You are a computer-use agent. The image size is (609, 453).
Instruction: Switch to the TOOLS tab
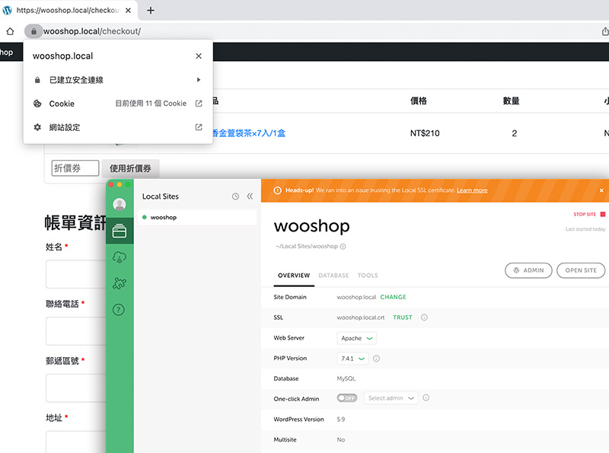pyautogui.click(x=368, y=276)
